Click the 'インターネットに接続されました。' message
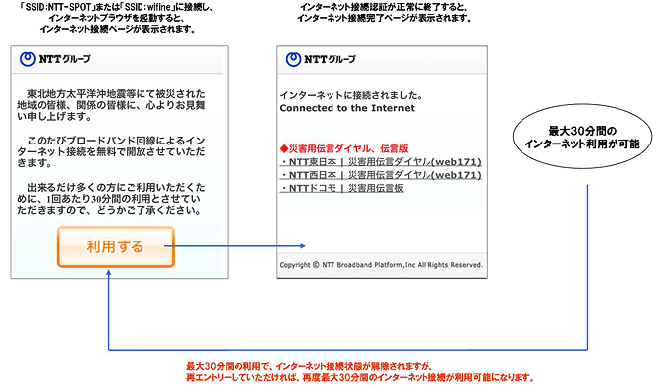Viewport: 665px width, 385px height. click(350, 95)
